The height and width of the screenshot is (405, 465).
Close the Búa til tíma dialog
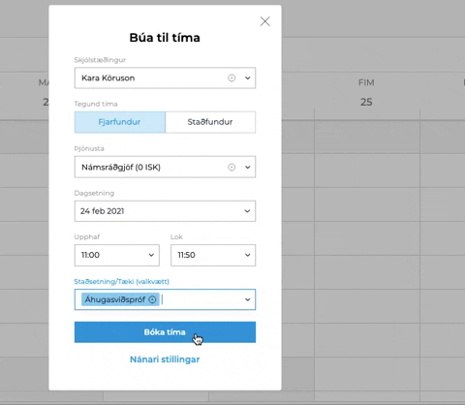264,21
